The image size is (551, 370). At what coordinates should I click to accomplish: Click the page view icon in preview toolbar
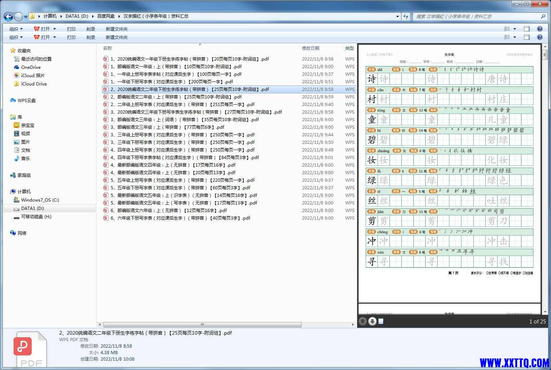click(x=381, y=321)
